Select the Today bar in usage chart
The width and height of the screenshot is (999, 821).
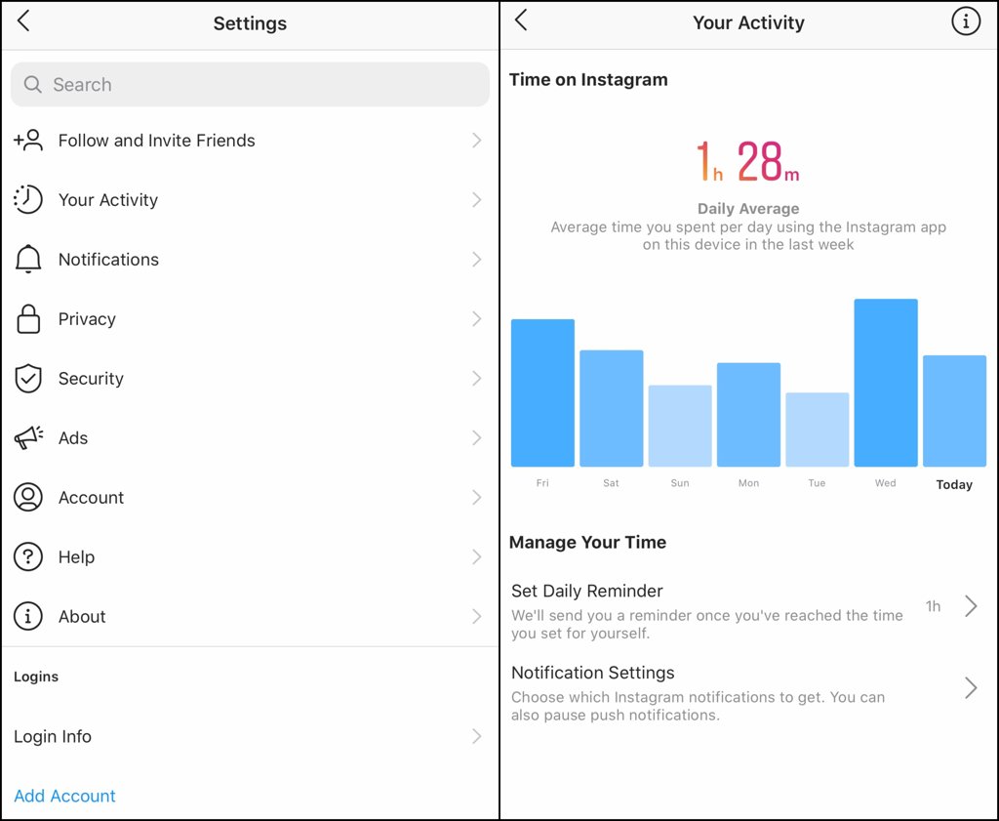point(954,411)
